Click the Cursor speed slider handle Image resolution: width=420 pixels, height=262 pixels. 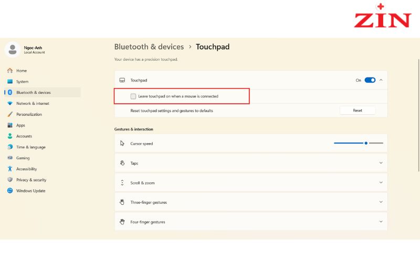point(366,143)
